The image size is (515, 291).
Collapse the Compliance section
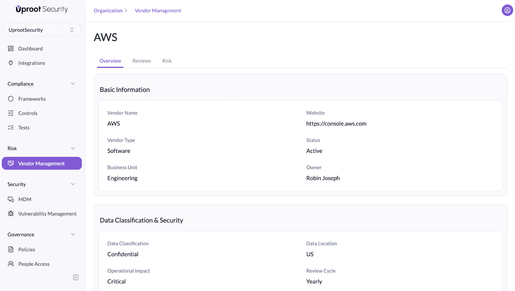click(73, 84)
